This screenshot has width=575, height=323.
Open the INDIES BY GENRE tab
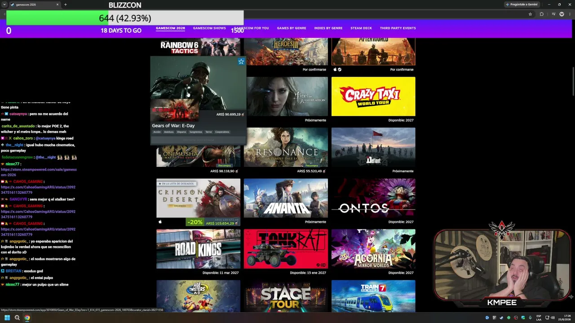[x=328, y=28]
